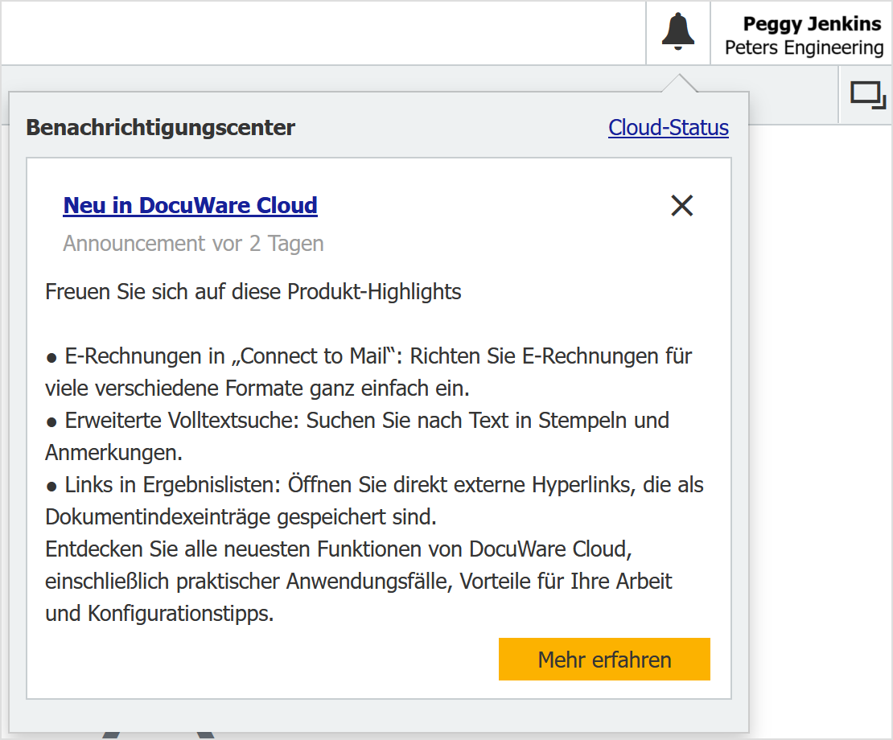Click the E-Rechnungen in Connect to Mail bullet
This screenshot has width=893, height=740.
pos(368,356)
